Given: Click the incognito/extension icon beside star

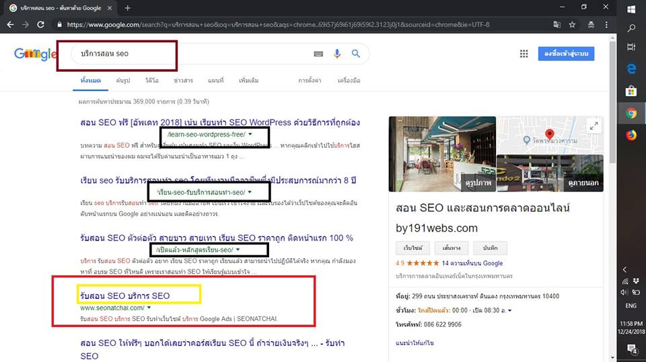Looking at the screenshot, I should click(591, 25).
